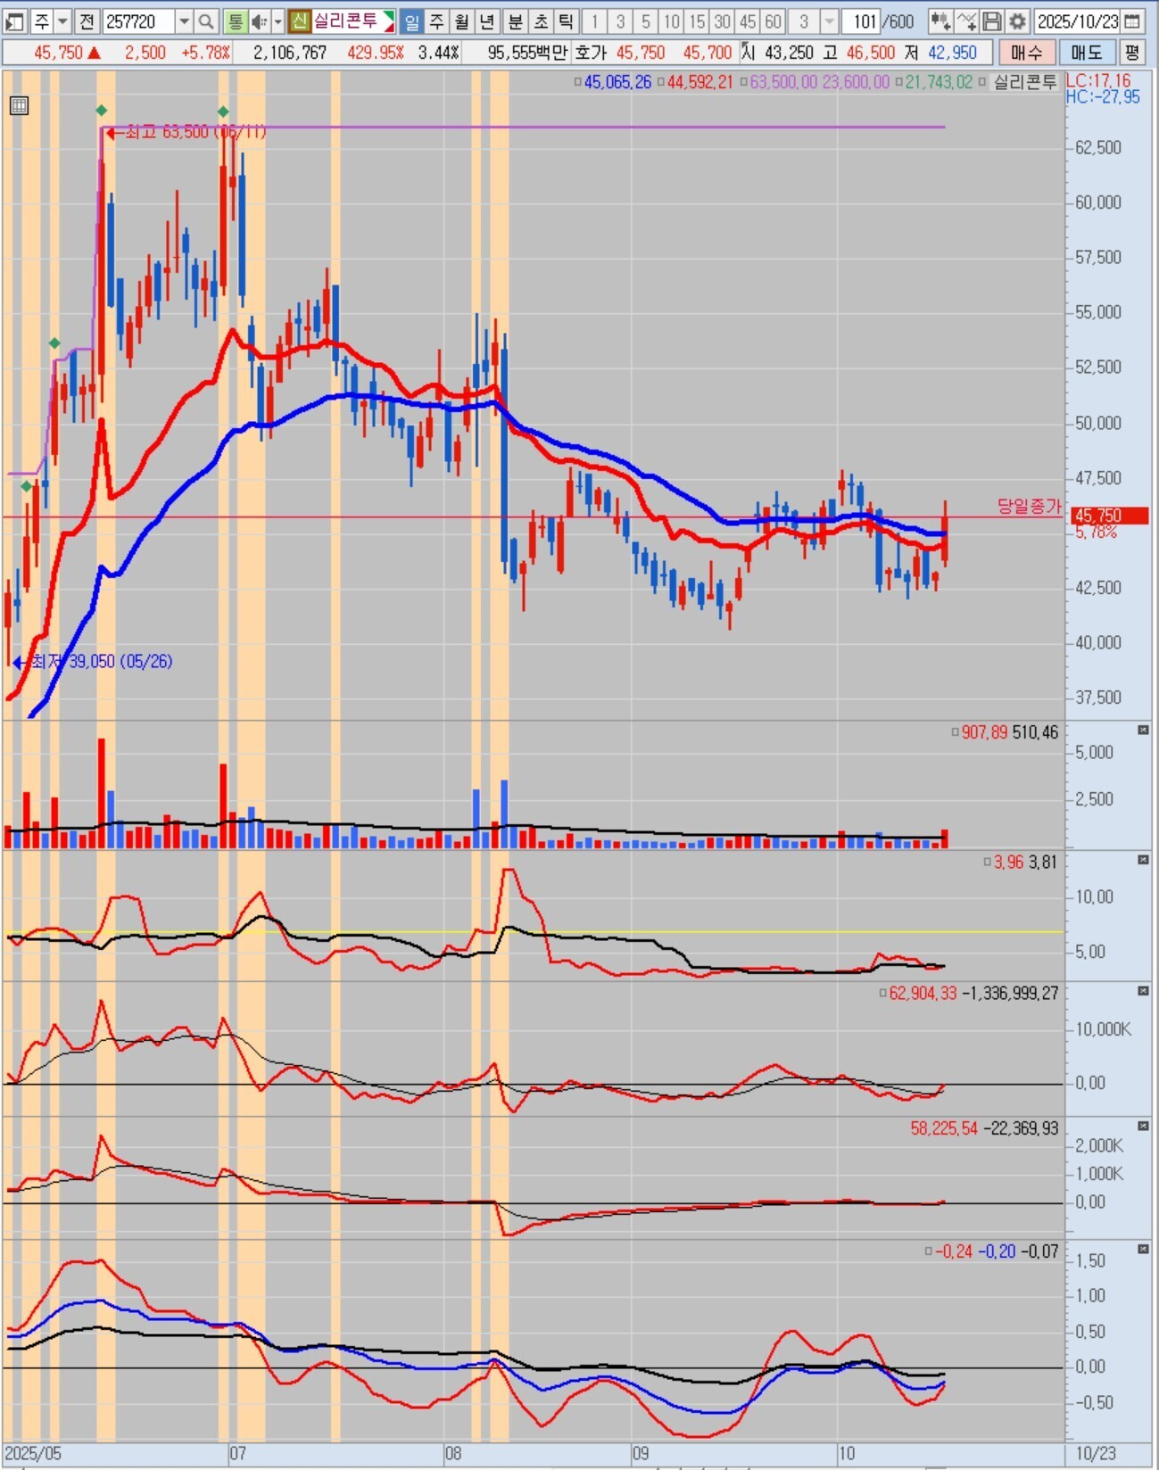Select the 30 interval button
This screenshot has width=1159, height=1470.
[723, 21]
